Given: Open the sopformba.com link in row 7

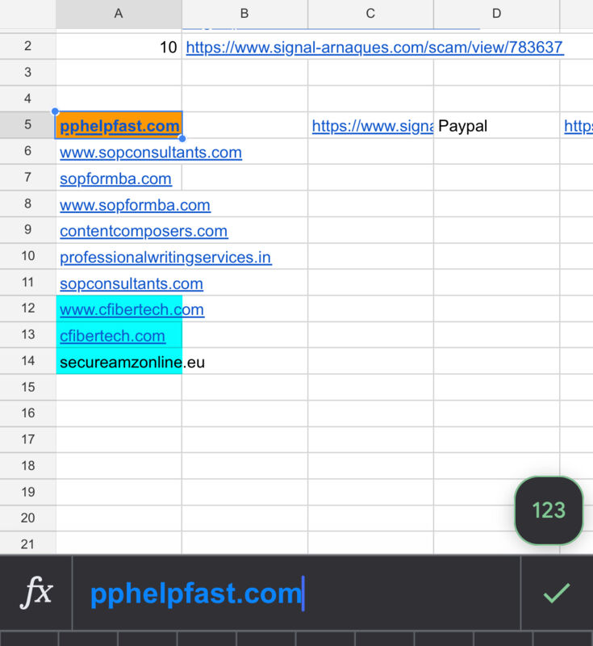Looking at the screenshot, I should click(115, 178).
